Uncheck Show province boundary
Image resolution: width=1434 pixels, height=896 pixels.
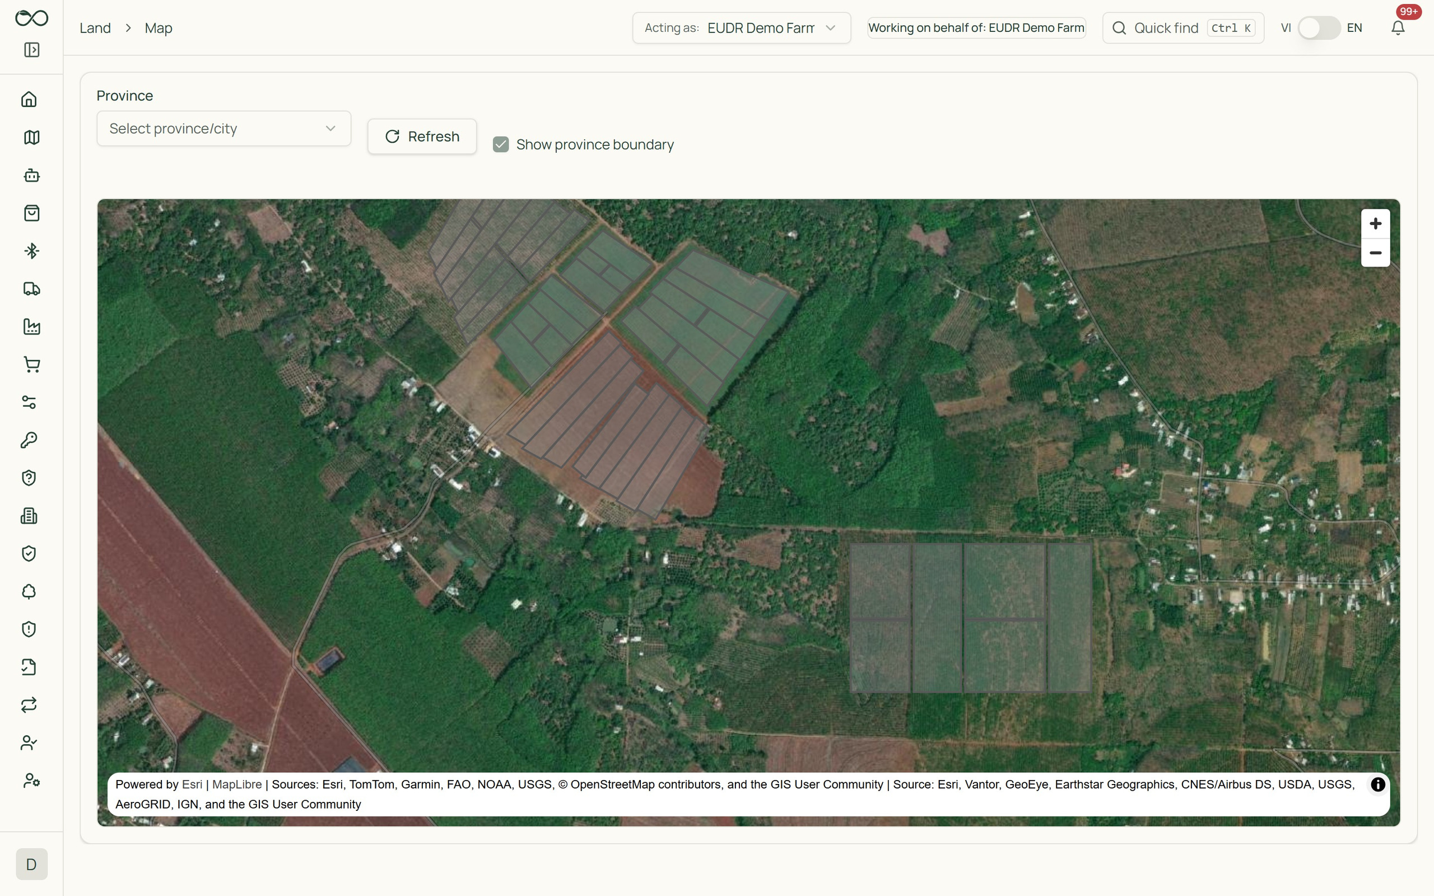point(501,144)
